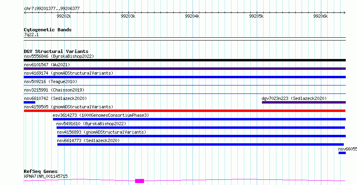Select the nsv509216 (Teague2010) label
This screenshot has width=357, height=185.
point(51,81)
